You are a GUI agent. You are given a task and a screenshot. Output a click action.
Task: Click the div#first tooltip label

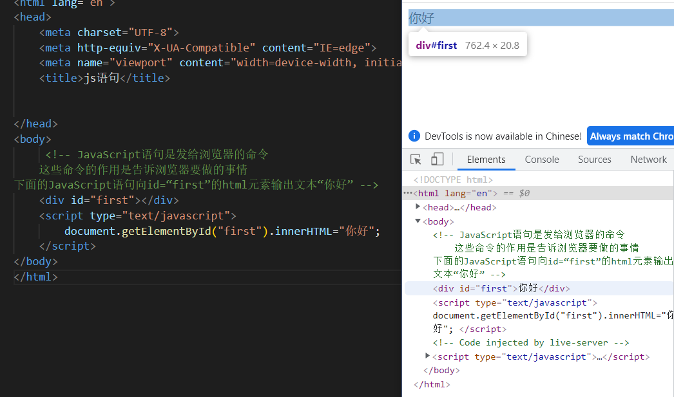coord(436,45)
